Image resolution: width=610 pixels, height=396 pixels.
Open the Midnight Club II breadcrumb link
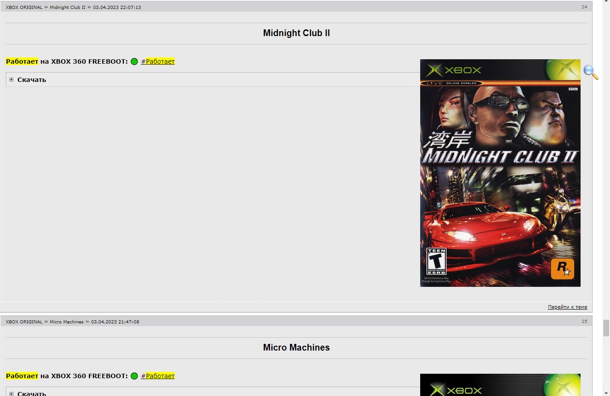point(68,8)
